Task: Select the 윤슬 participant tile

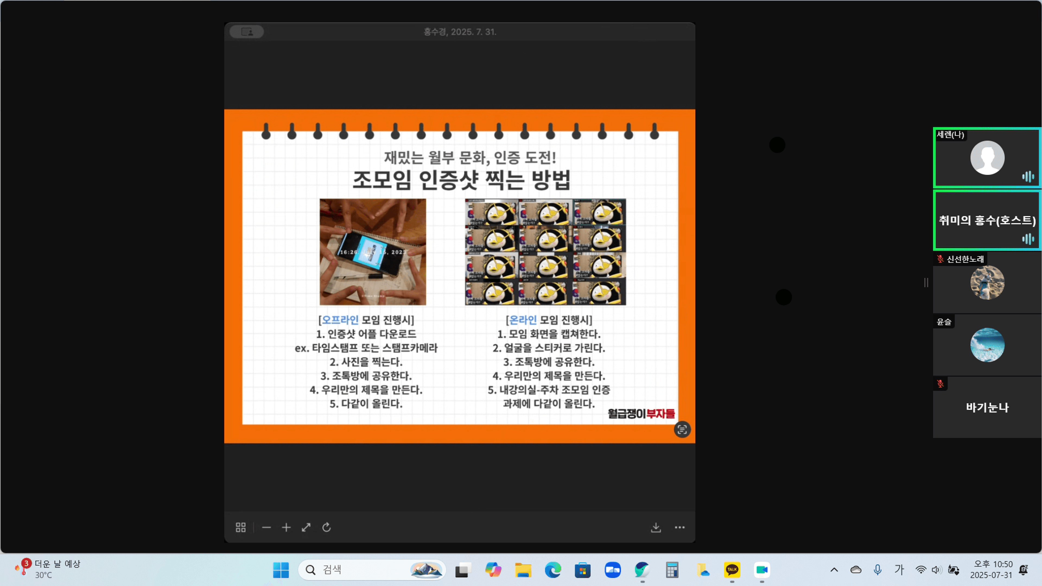Action: tap(987, 345)
